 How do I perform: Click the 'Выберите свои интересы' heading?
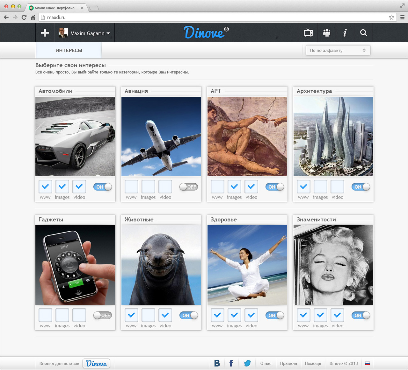click(x=70, y=65)
